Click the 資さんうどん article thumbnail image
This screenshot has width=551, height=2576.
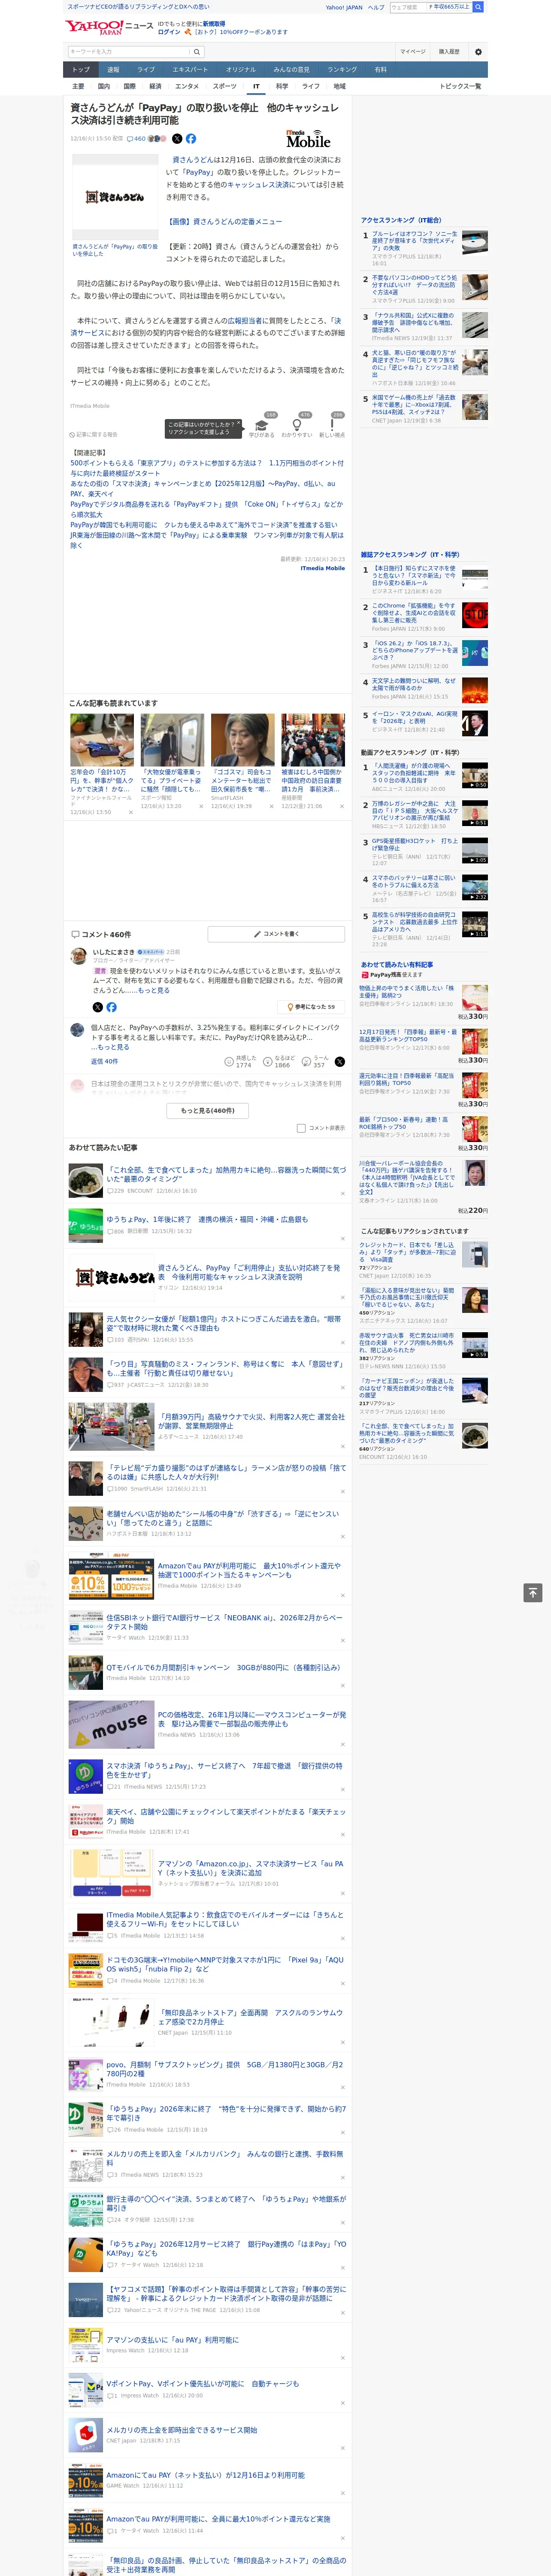tap(115, 197)
